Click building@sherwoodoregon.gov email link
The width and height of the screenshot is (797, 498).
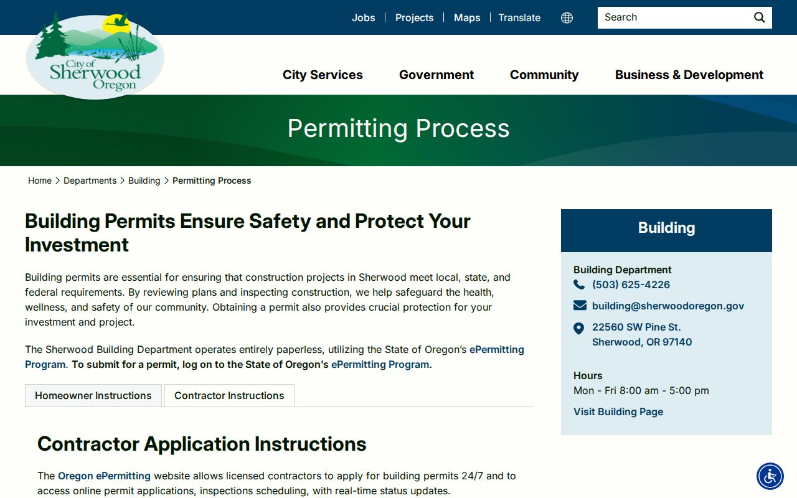pyautogui.click(x=668, y=306)
